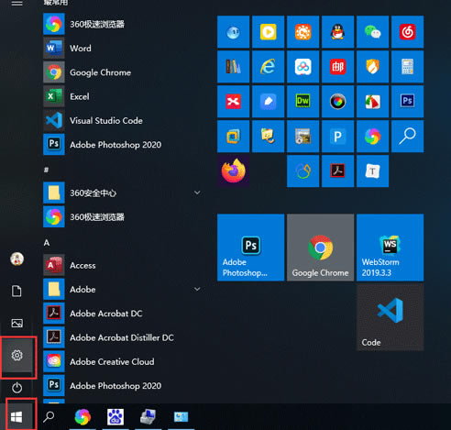Image resolution: width=451 pixels, height=430 pixels.
Task: Open the green and orange swirl outline tile
Action: pyautogui.click(x=302, y=171)
